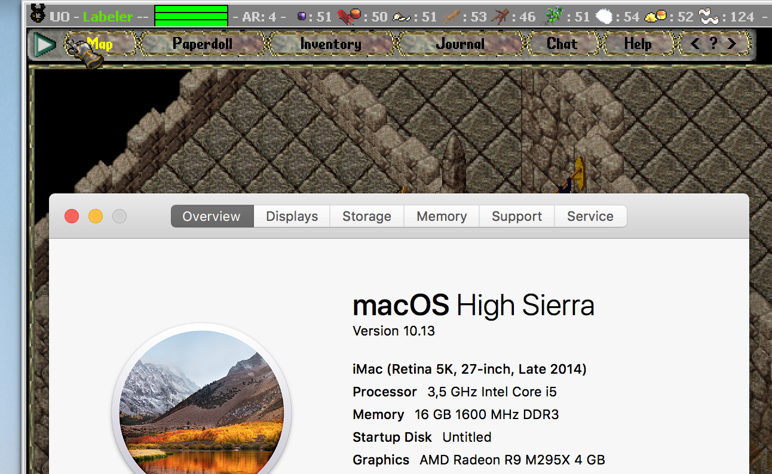Switch to the Overview tab

click(x=212, y=216)
